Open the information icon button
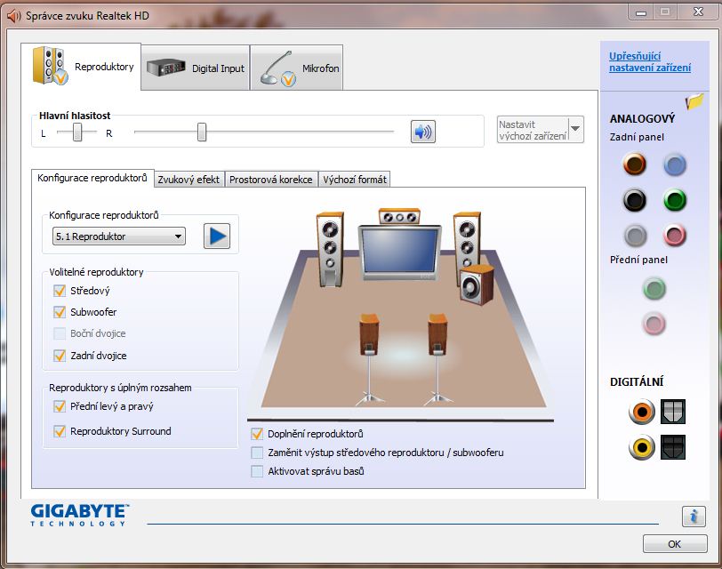Viewport: 722px width, 569px height. click(693, 516)
